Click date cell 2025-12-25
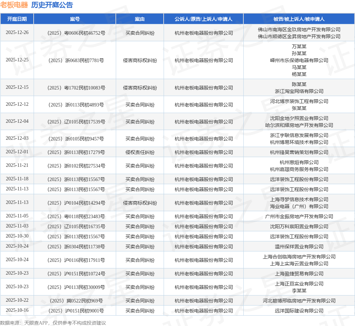The width and height of the screenshot is (355, 326). click(17, 60)
